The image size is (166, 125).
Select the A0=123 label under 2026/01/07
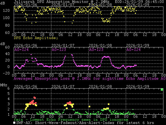(59, 49)
